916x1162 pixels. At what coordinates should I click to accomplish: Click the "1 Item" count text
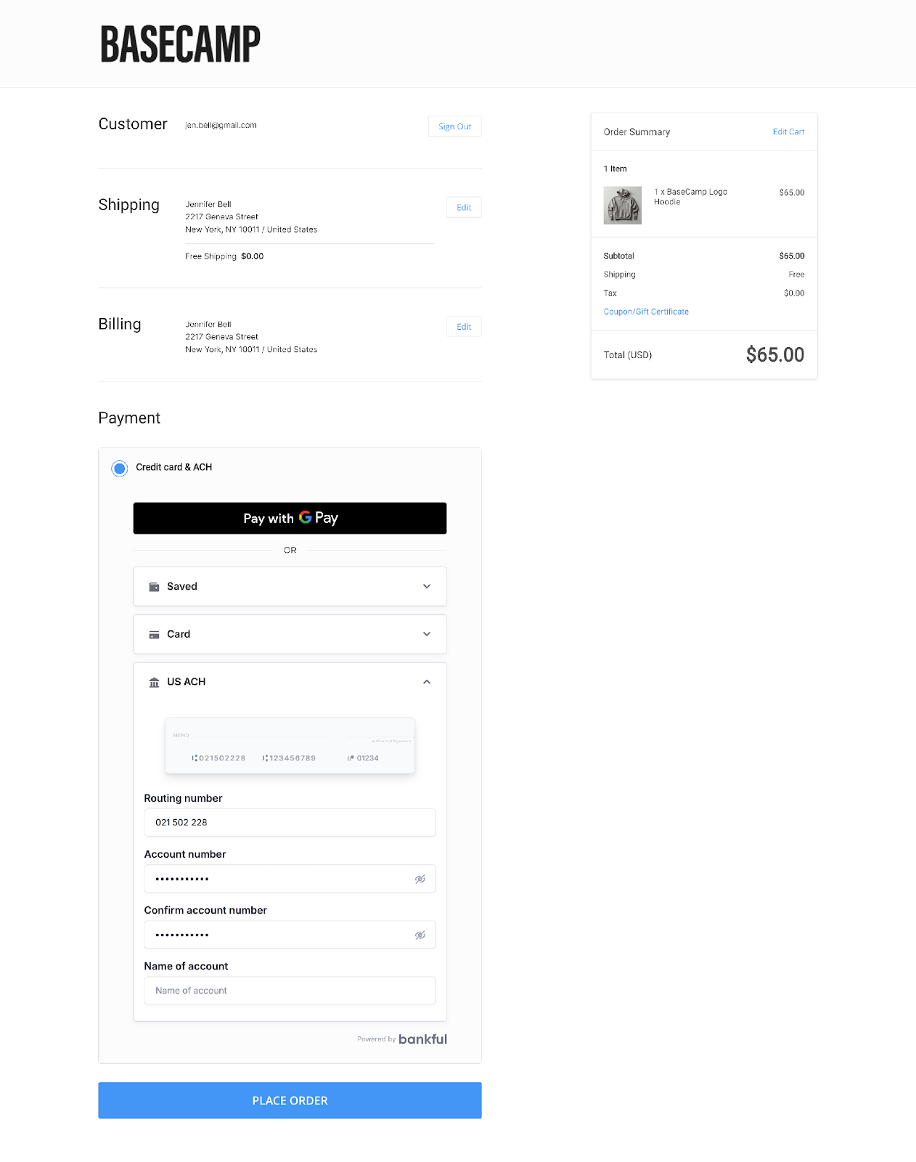pos(615,168)
